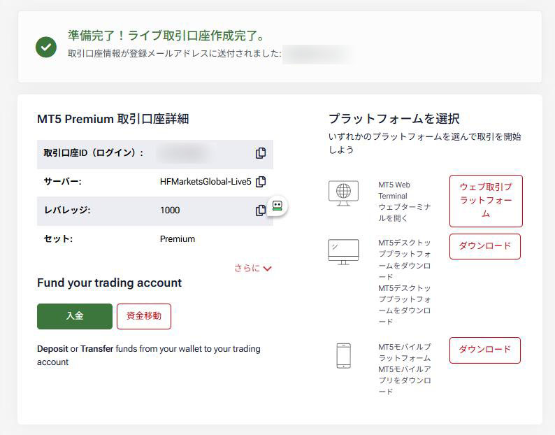Viewport: 555px width, 435px height.
Task: Copy the trading account ID
Action: (x=261, y=153)
